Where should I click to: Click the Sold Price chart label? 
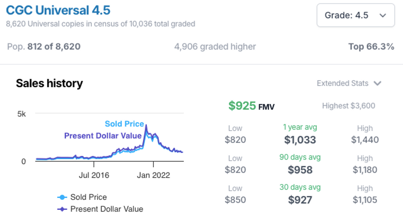124,124
